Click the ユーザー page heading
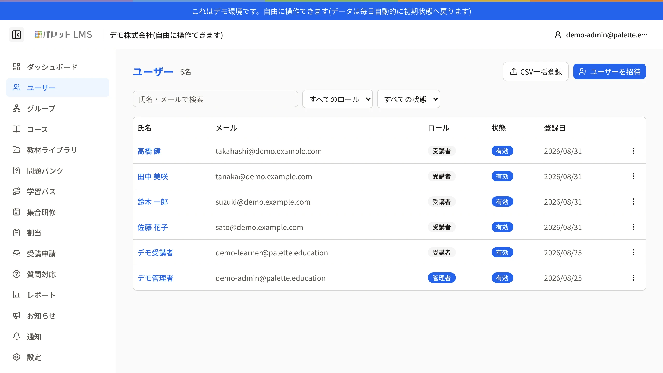The width and height of the screenshot is (663, 373). (153, 71)
